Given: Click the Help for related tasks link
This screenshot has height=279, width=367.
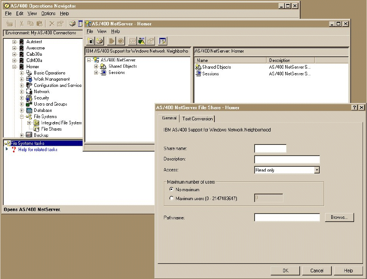Looking at the screenshot, I should pyautogui.click(x=38, y=150).
